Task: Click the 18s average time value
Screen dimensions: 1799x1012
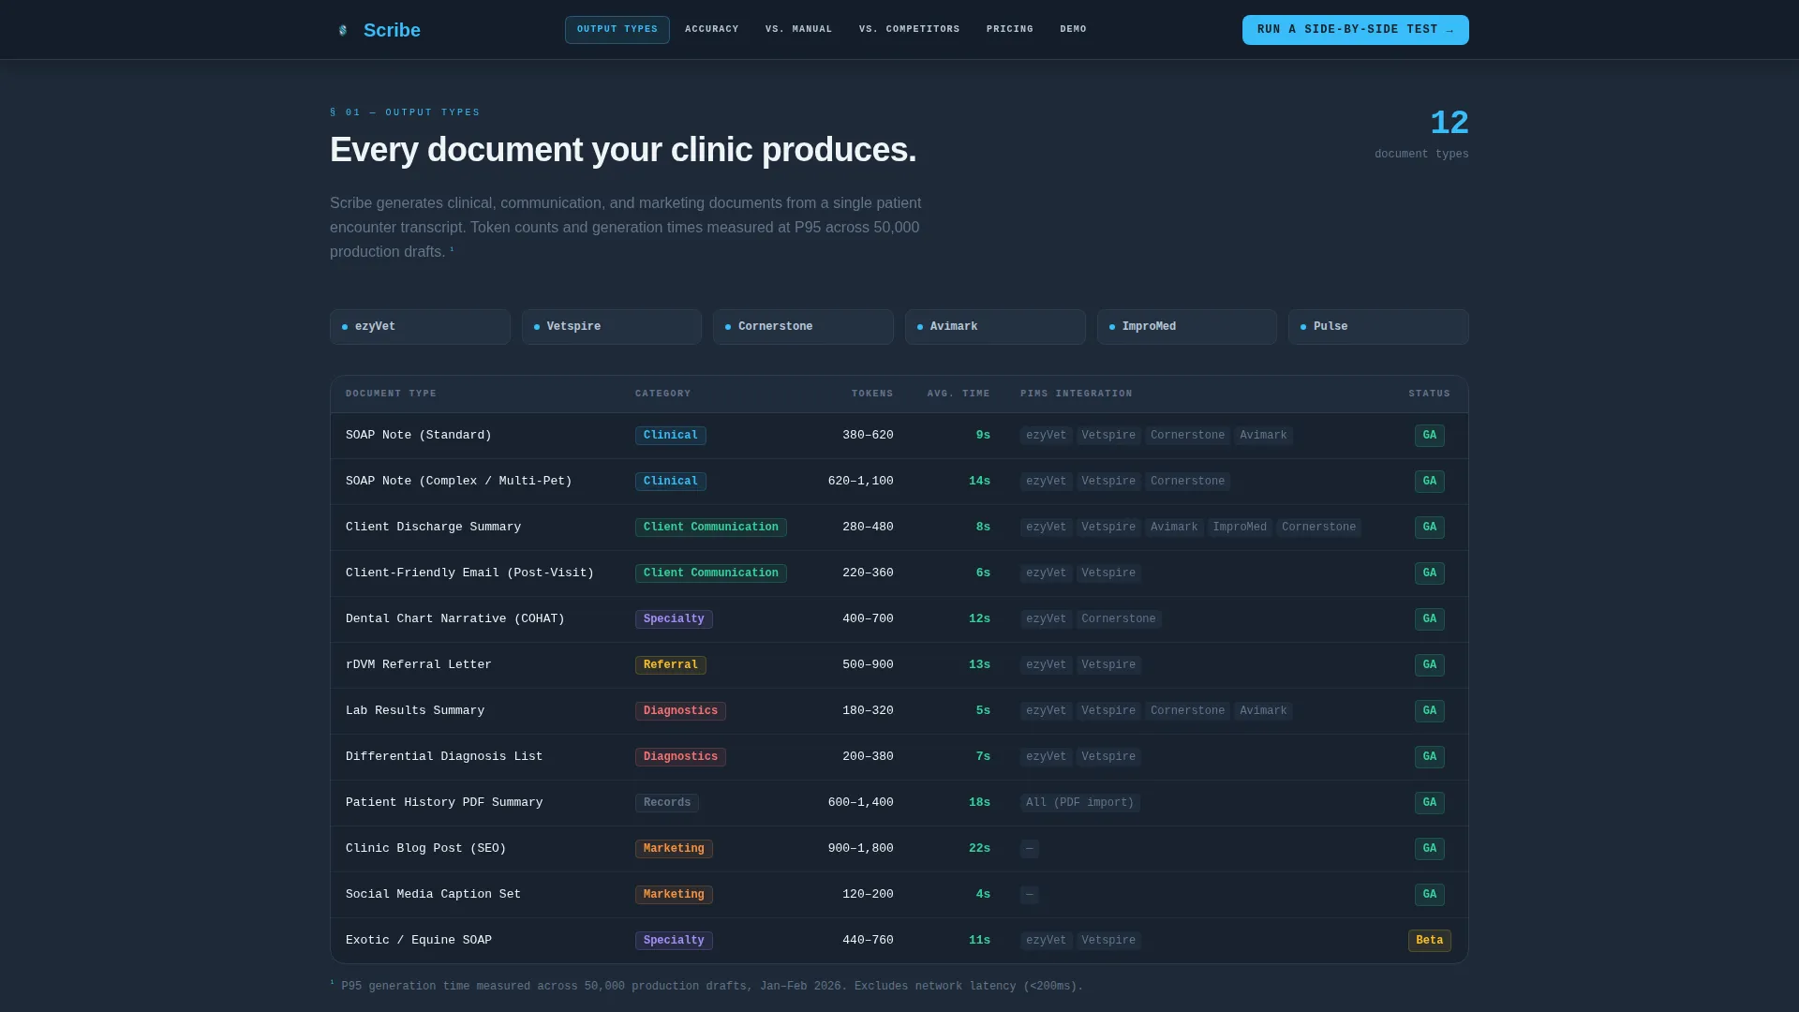Action: pos(979,803)
